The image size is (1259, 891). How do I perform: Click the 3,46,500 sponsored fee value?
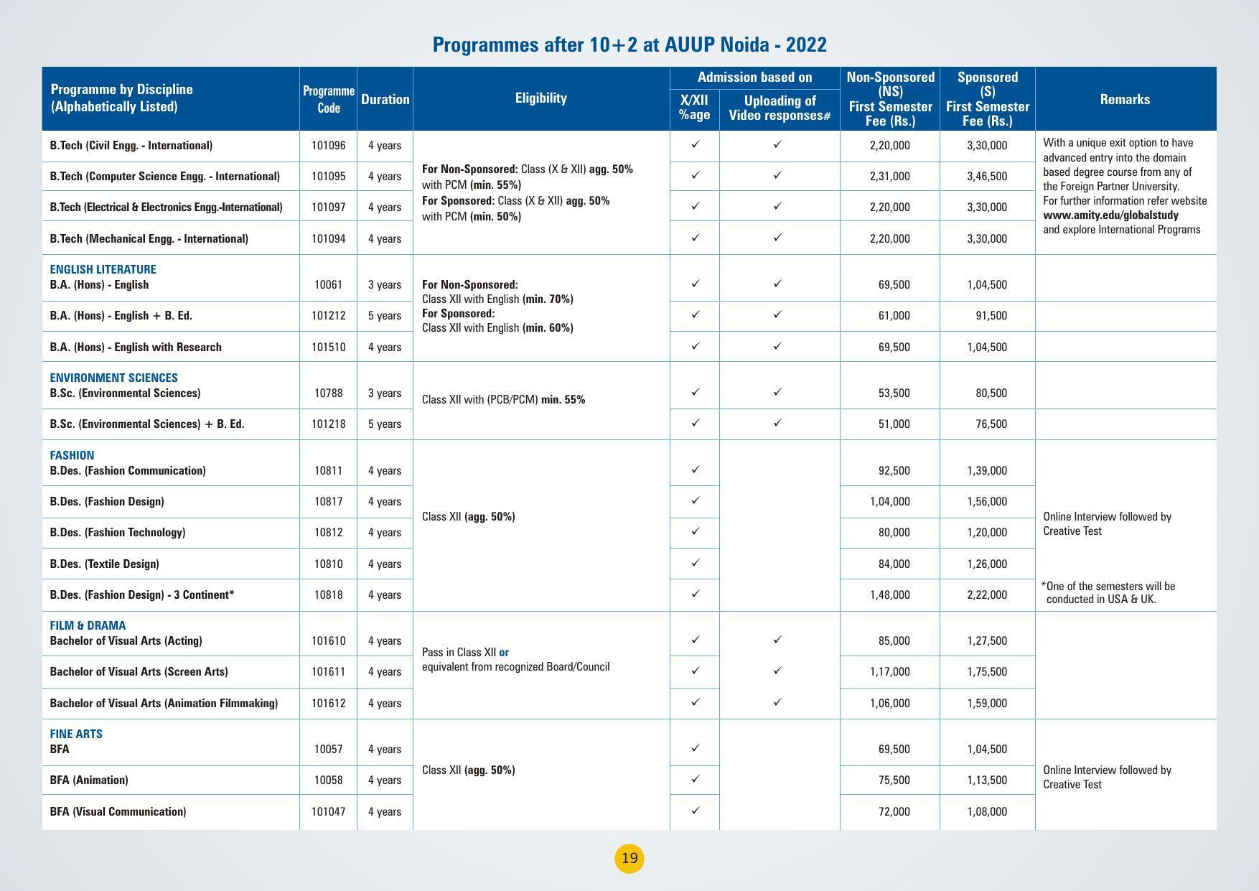coord(987,176)
